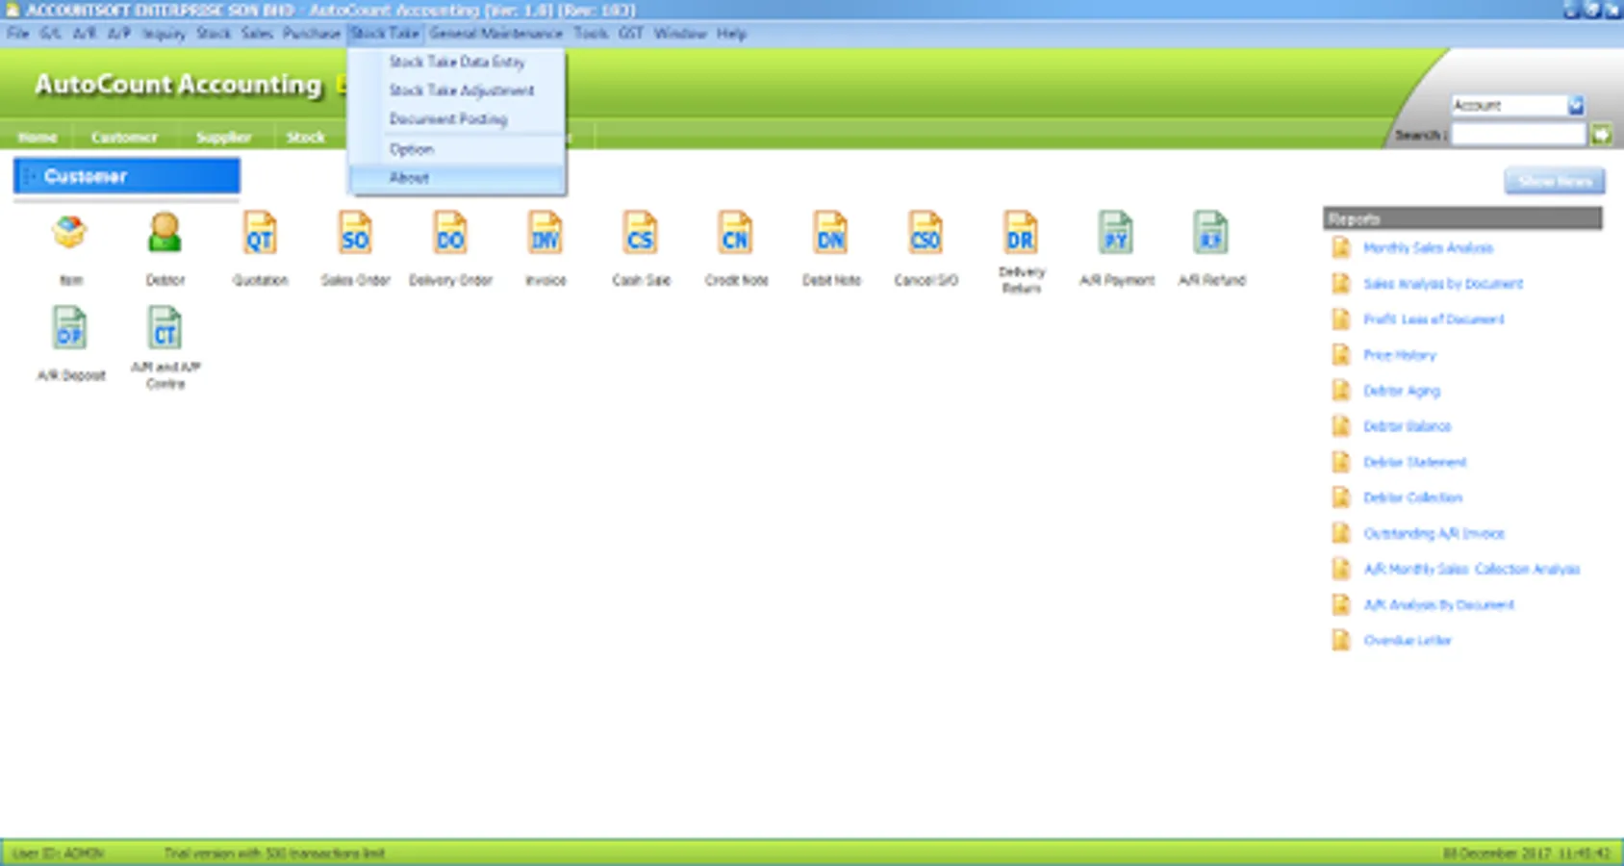Open the Window menu
1624x866 pixels.
680,34
